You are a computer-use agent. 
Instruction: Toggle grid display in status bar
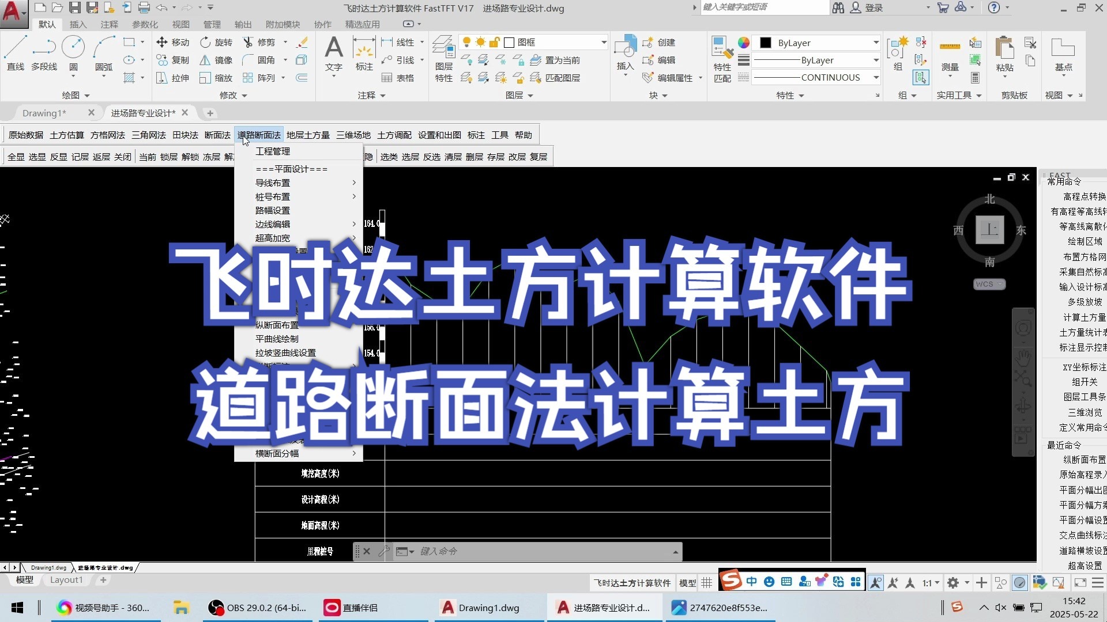pos(707,583)
